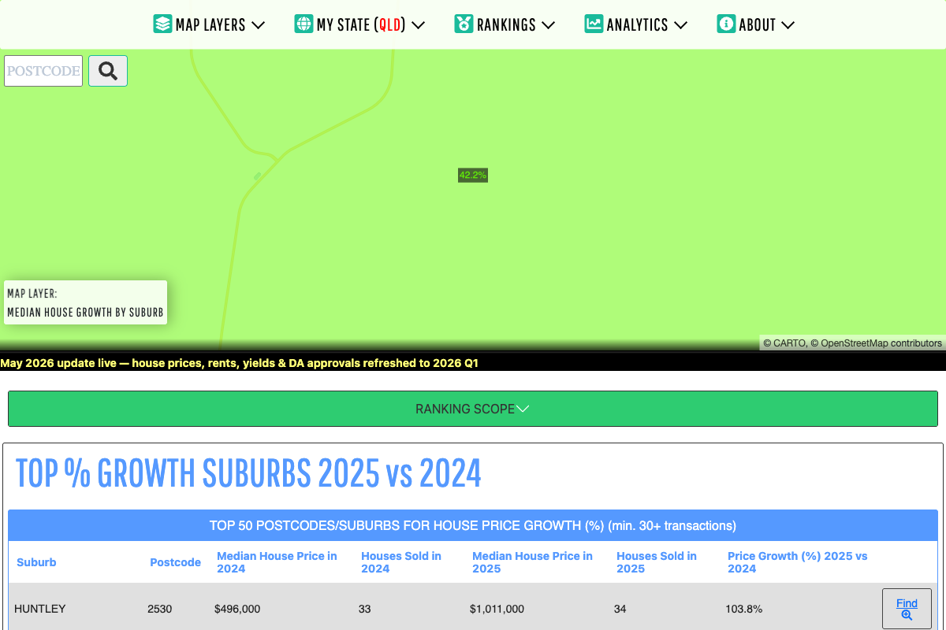The image size is (946, 630).
Task: Click the About info icon
Action: [726, 24]
